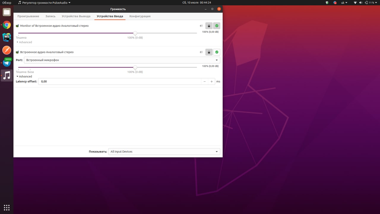Click Monitor device volume slider handle
Image resolution: width=380 pixels, height=214 pixels.
(135, 33)
